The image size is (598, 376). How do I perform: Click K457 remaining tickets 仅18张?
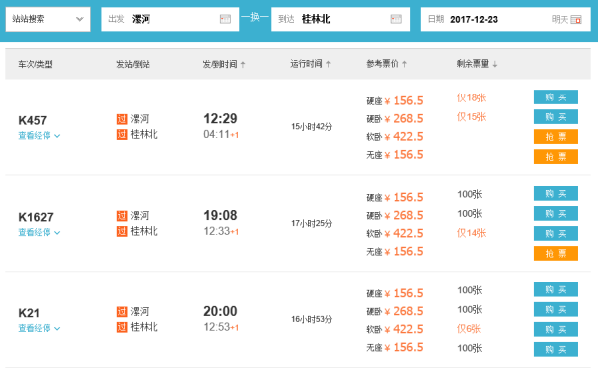[471, 97]
